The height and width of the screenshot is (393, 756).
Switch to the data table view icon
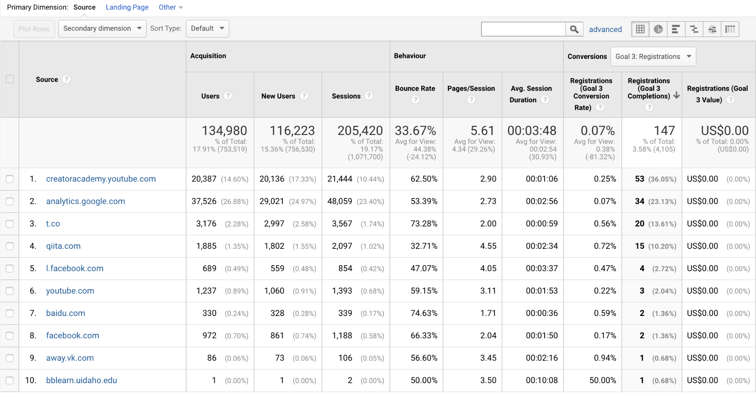[x=640, y=29]
